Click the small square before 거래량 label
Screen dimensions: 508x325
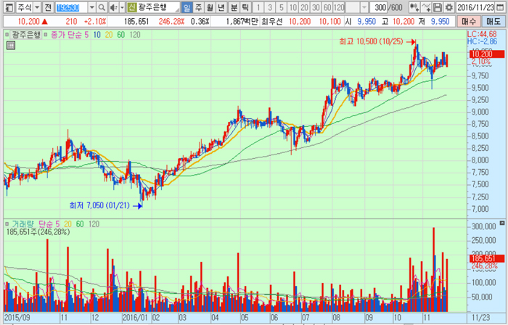point(7,223)
